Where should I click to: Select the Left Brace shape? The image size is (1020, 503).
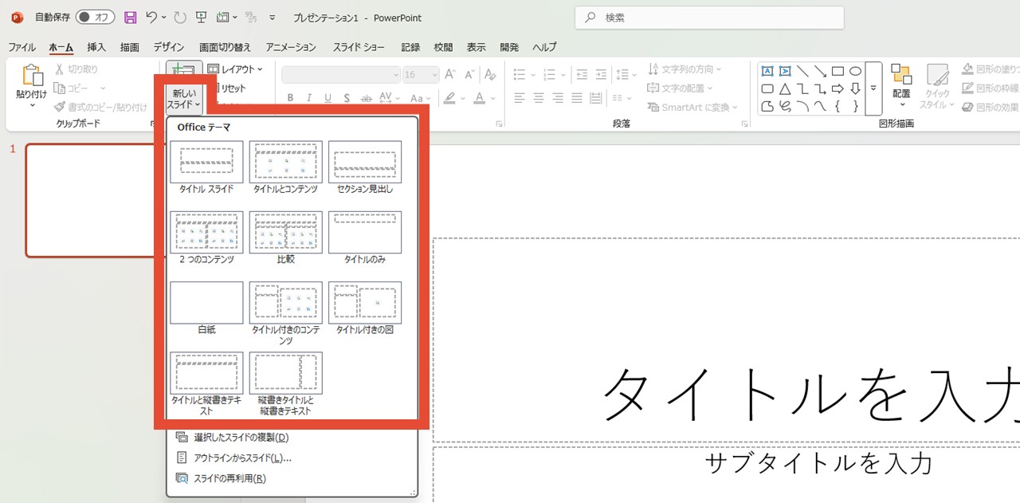click(x=838, y=106)
